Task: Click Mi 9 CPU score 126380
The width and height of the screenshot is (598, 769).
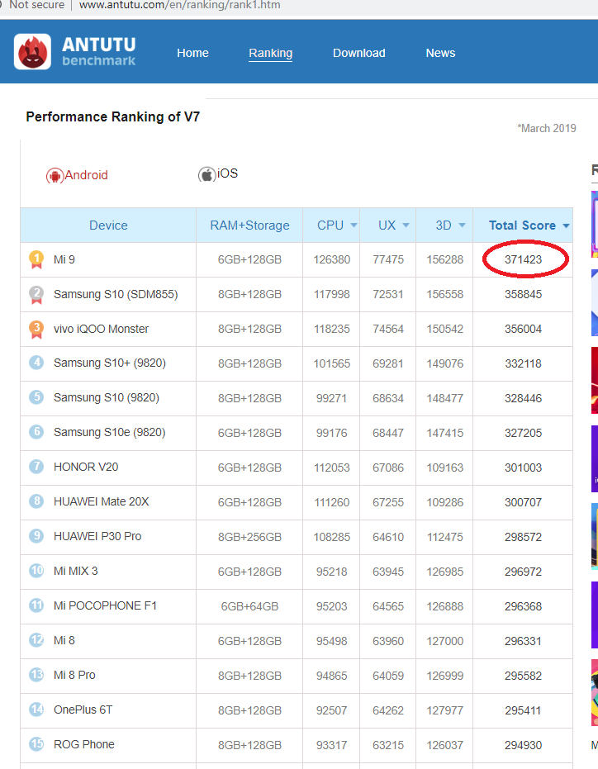Action: pos(332,259)
